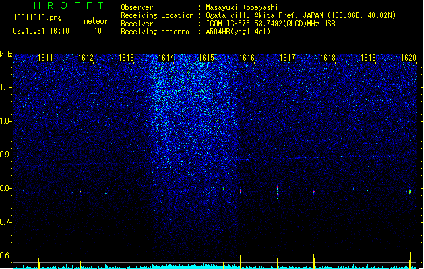Click the tall meteor echo streak near 1617

[x=278, y=192]
